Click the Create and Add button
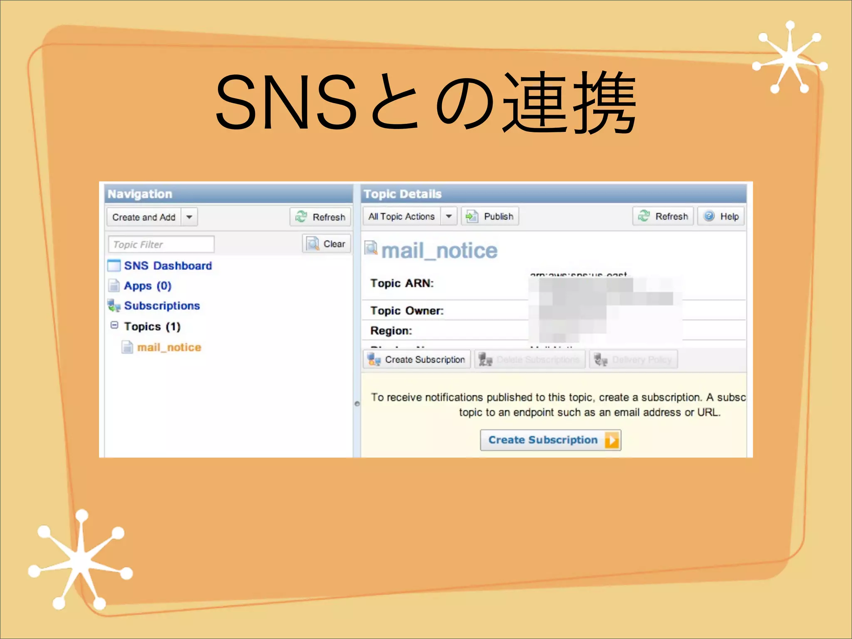The height and width of the screenshot is (639, 852). tap(144, 217)
